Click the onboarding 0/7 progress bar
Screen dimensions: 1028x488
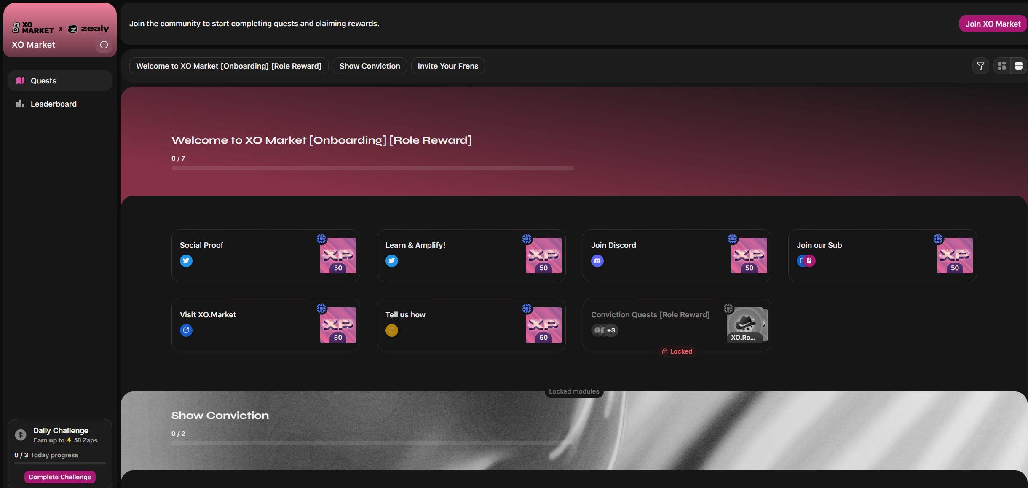[373, 168]
